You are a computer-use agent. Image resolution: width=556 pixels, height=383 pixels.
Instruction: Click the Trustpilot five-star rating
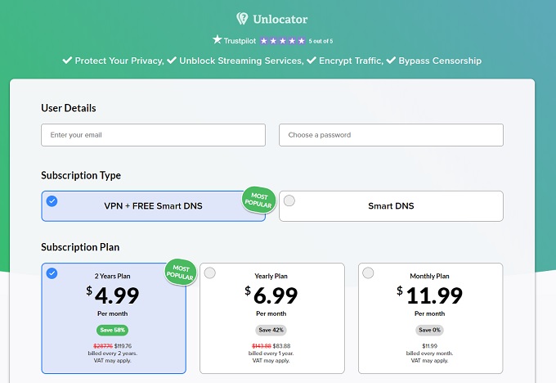(x=282, y=40)
